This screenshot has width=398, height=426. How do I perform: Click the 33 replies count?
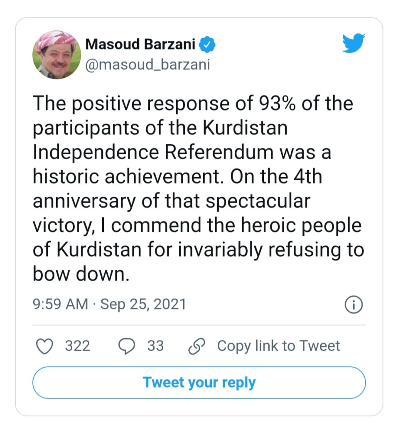point(155,346)
